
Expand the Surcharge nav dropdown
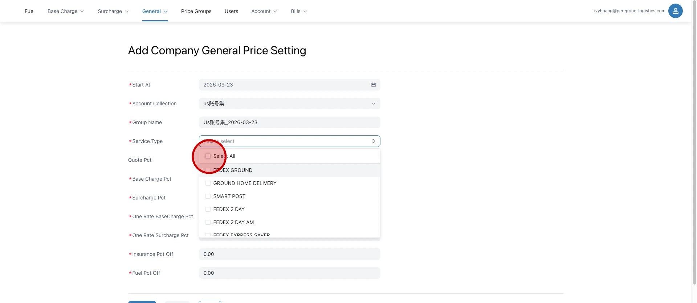(113, 11)
